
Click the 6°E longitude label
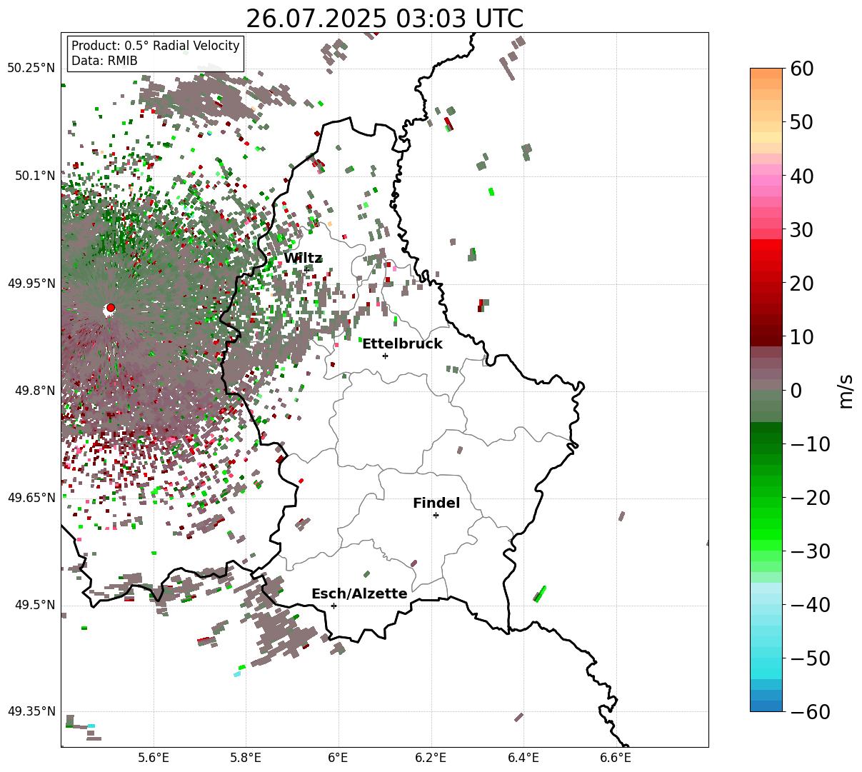339,758
